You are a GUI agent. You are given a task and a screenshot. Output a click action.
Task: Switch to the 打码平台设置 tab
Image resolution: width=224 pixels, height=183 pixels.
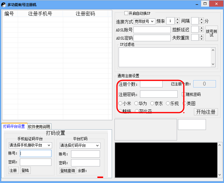point(14,126)
